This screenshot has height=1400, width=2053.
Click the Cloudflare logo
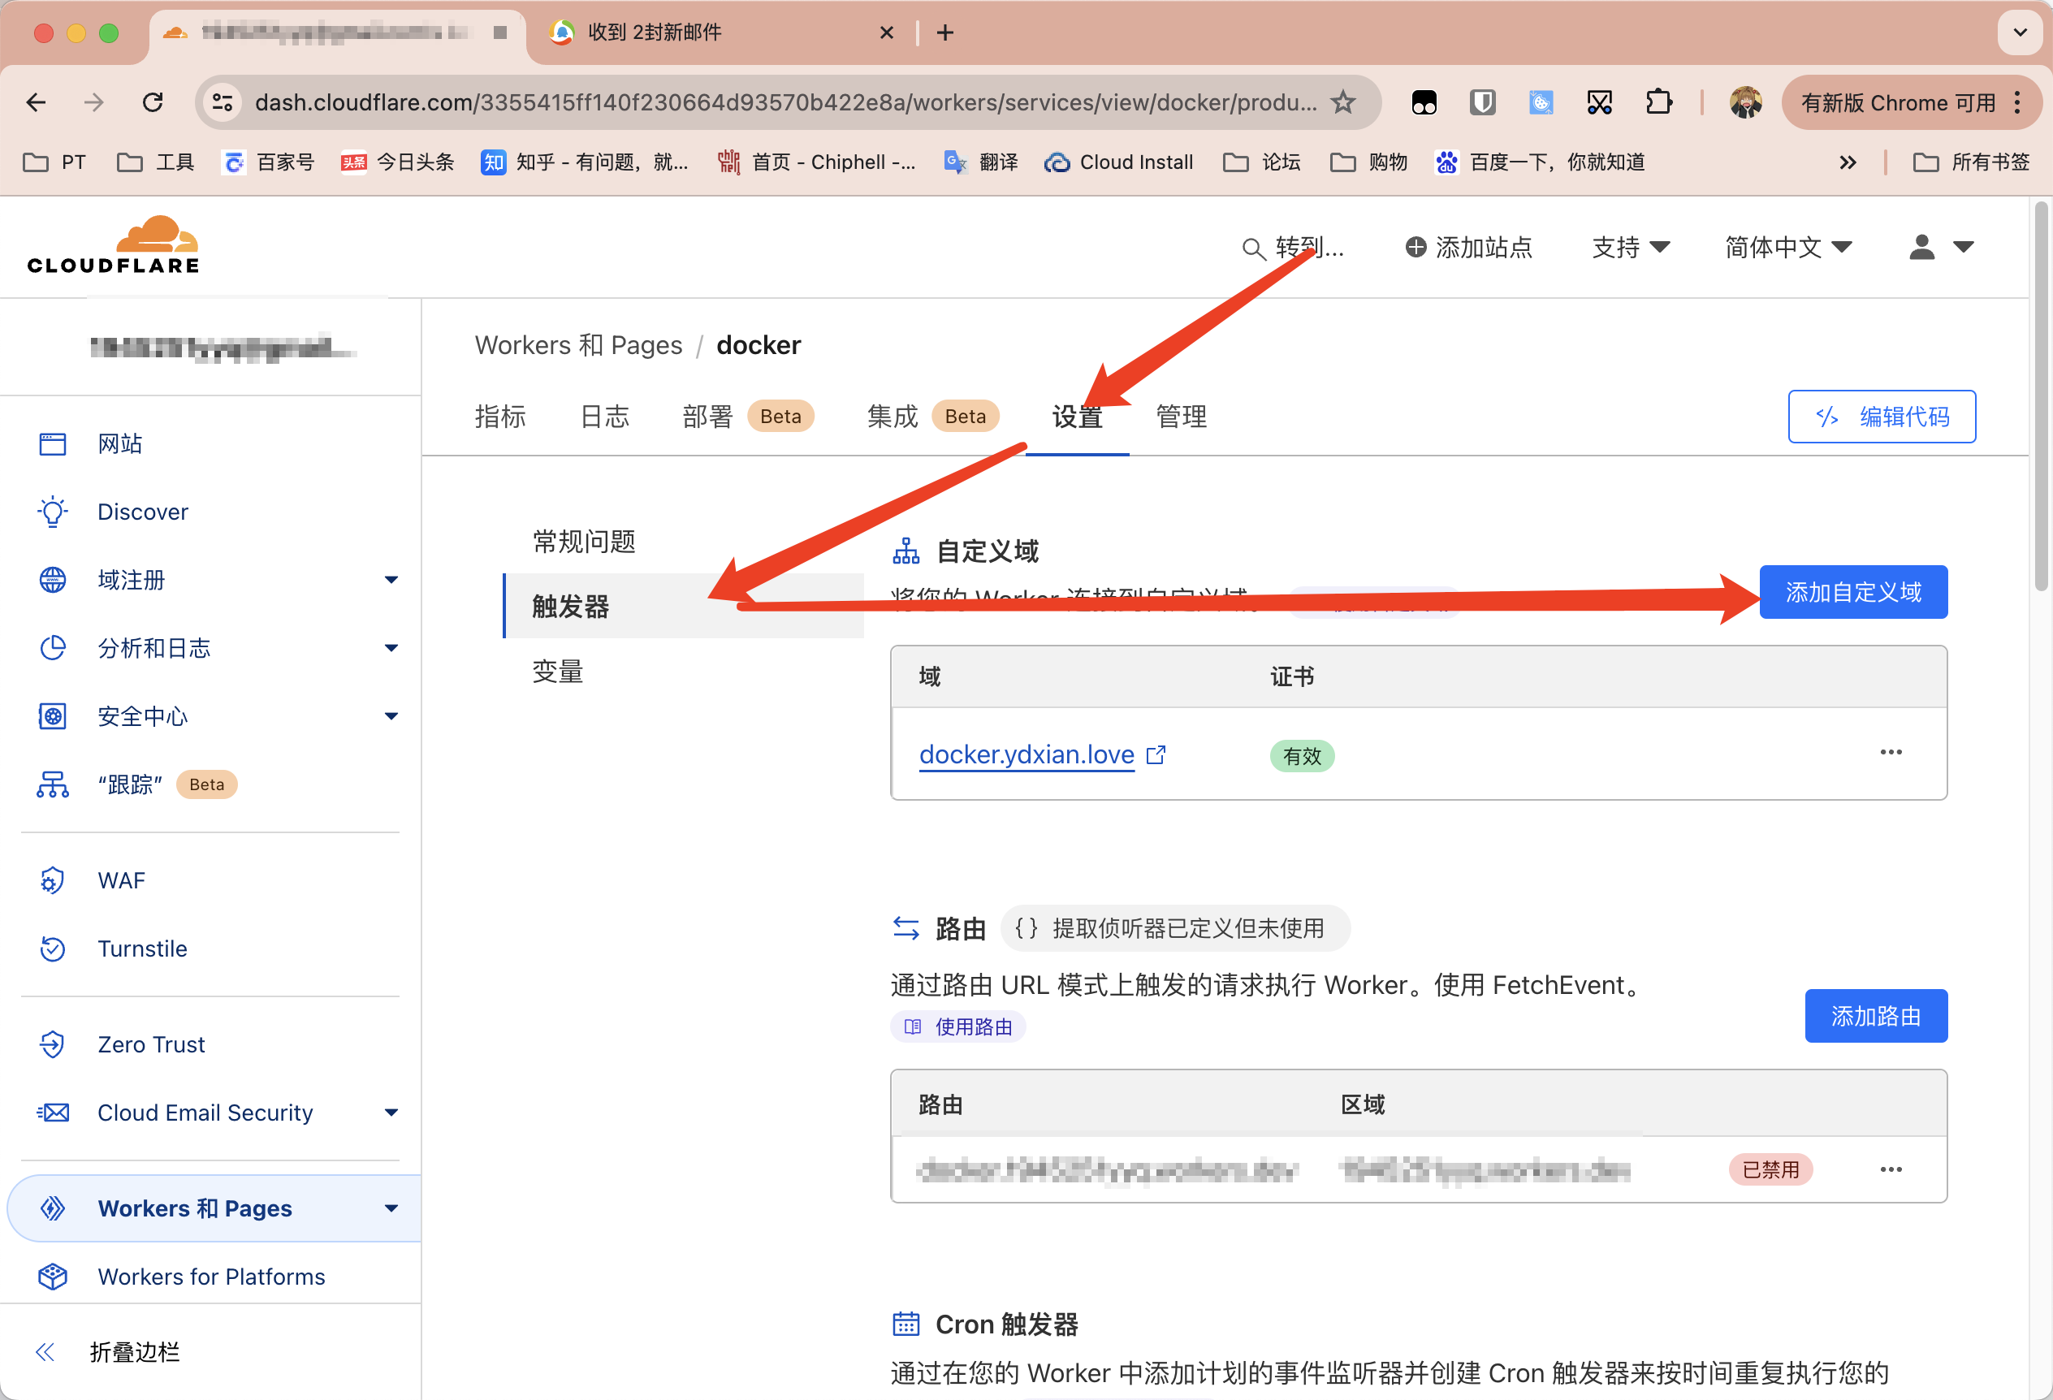click(113, 244)
